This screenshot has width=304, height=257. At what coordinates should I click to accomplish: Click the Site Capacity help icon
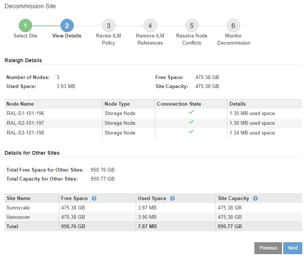[255, 199]
